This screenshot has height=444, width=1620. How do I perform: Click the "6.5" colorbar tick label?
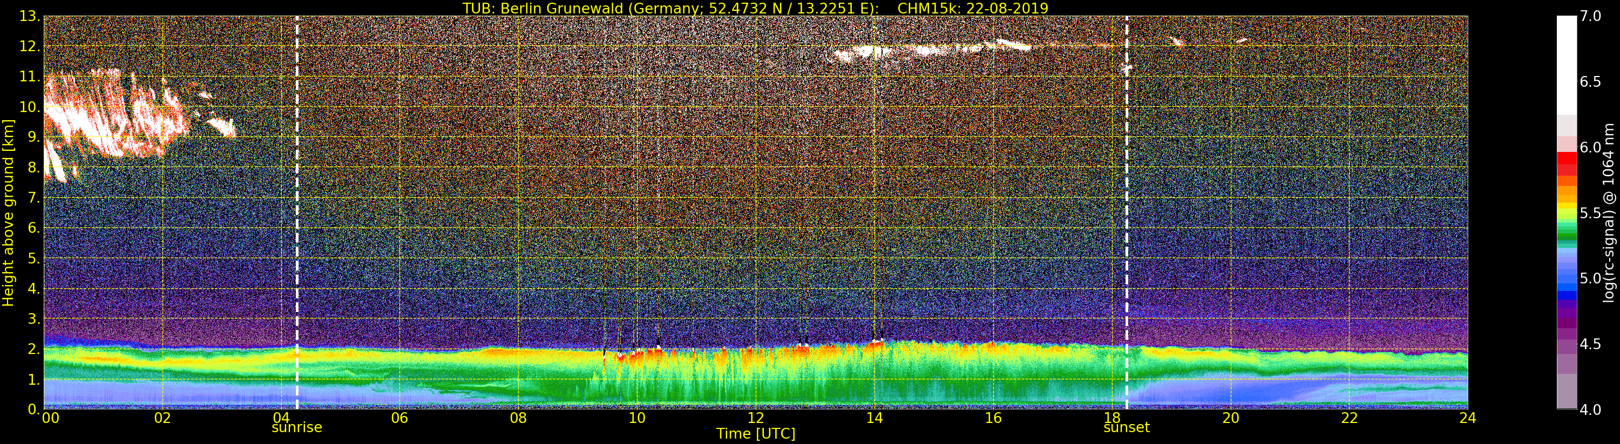pos(1590,82)
